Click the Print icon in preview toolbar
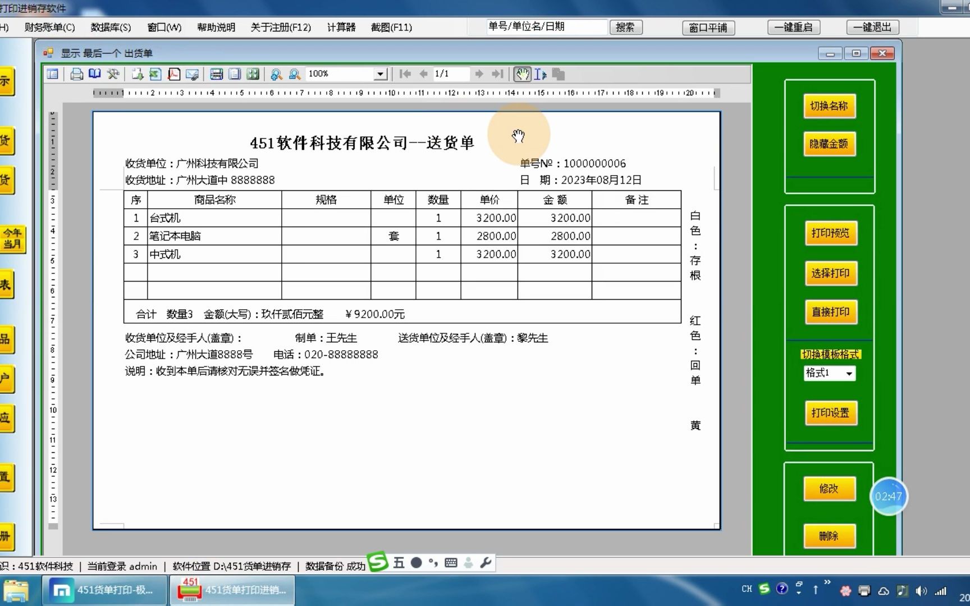 (77, 74)
